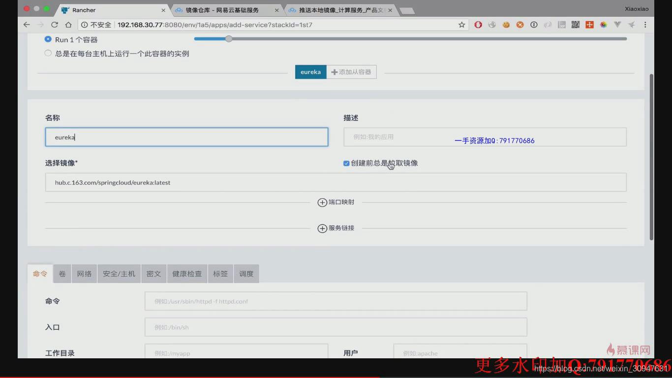The width and height of the screenshot is (672, 378).
Task: Select the Run 1 个容器 radio option
Action: click(x=48, y=39)
